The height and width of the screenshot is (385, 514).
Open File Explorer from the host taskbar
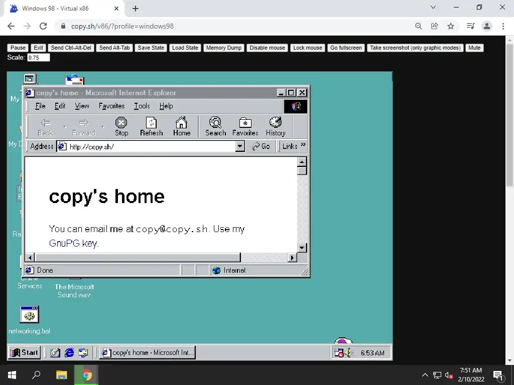pos(61,375)
